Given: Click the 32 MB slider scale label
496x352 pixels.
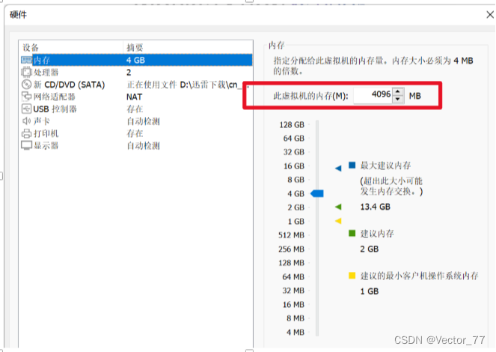Looking at the screenshot, I should [x=293, y=291].
